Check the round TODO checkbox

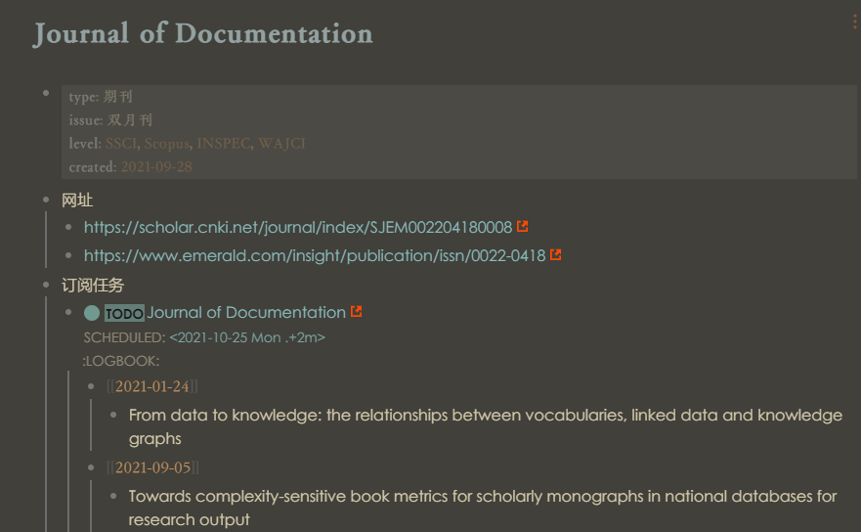click(92, 313)
